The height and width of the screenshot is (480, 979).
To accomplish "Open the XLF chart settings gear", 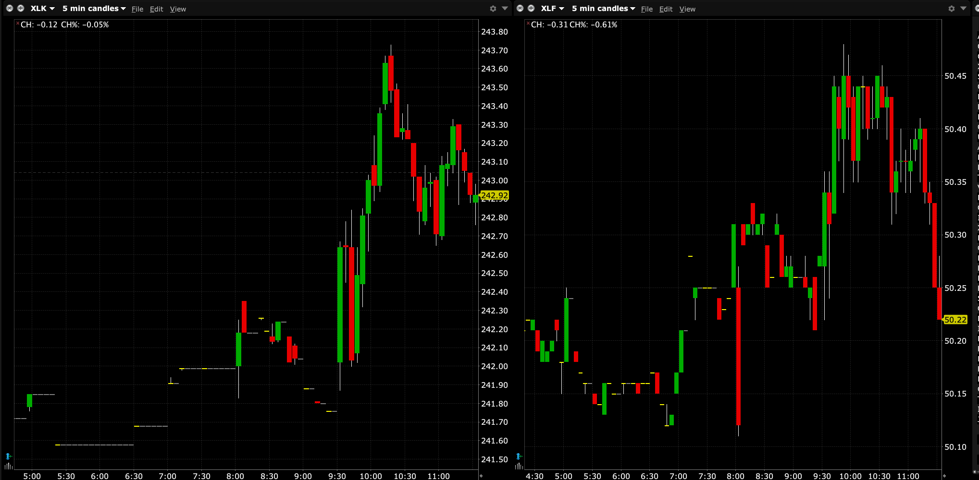I will coord(951,9).
